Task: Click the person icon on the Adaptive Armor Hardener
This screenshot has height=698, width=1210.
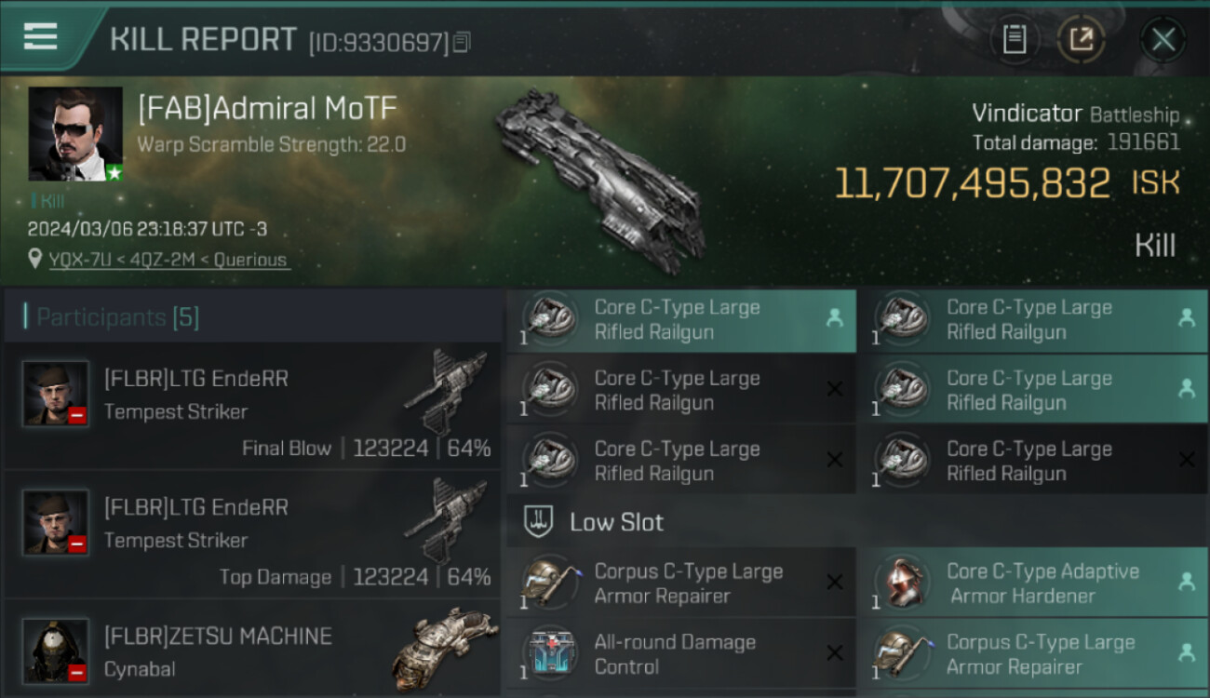Action: (x=1186, y=582)
